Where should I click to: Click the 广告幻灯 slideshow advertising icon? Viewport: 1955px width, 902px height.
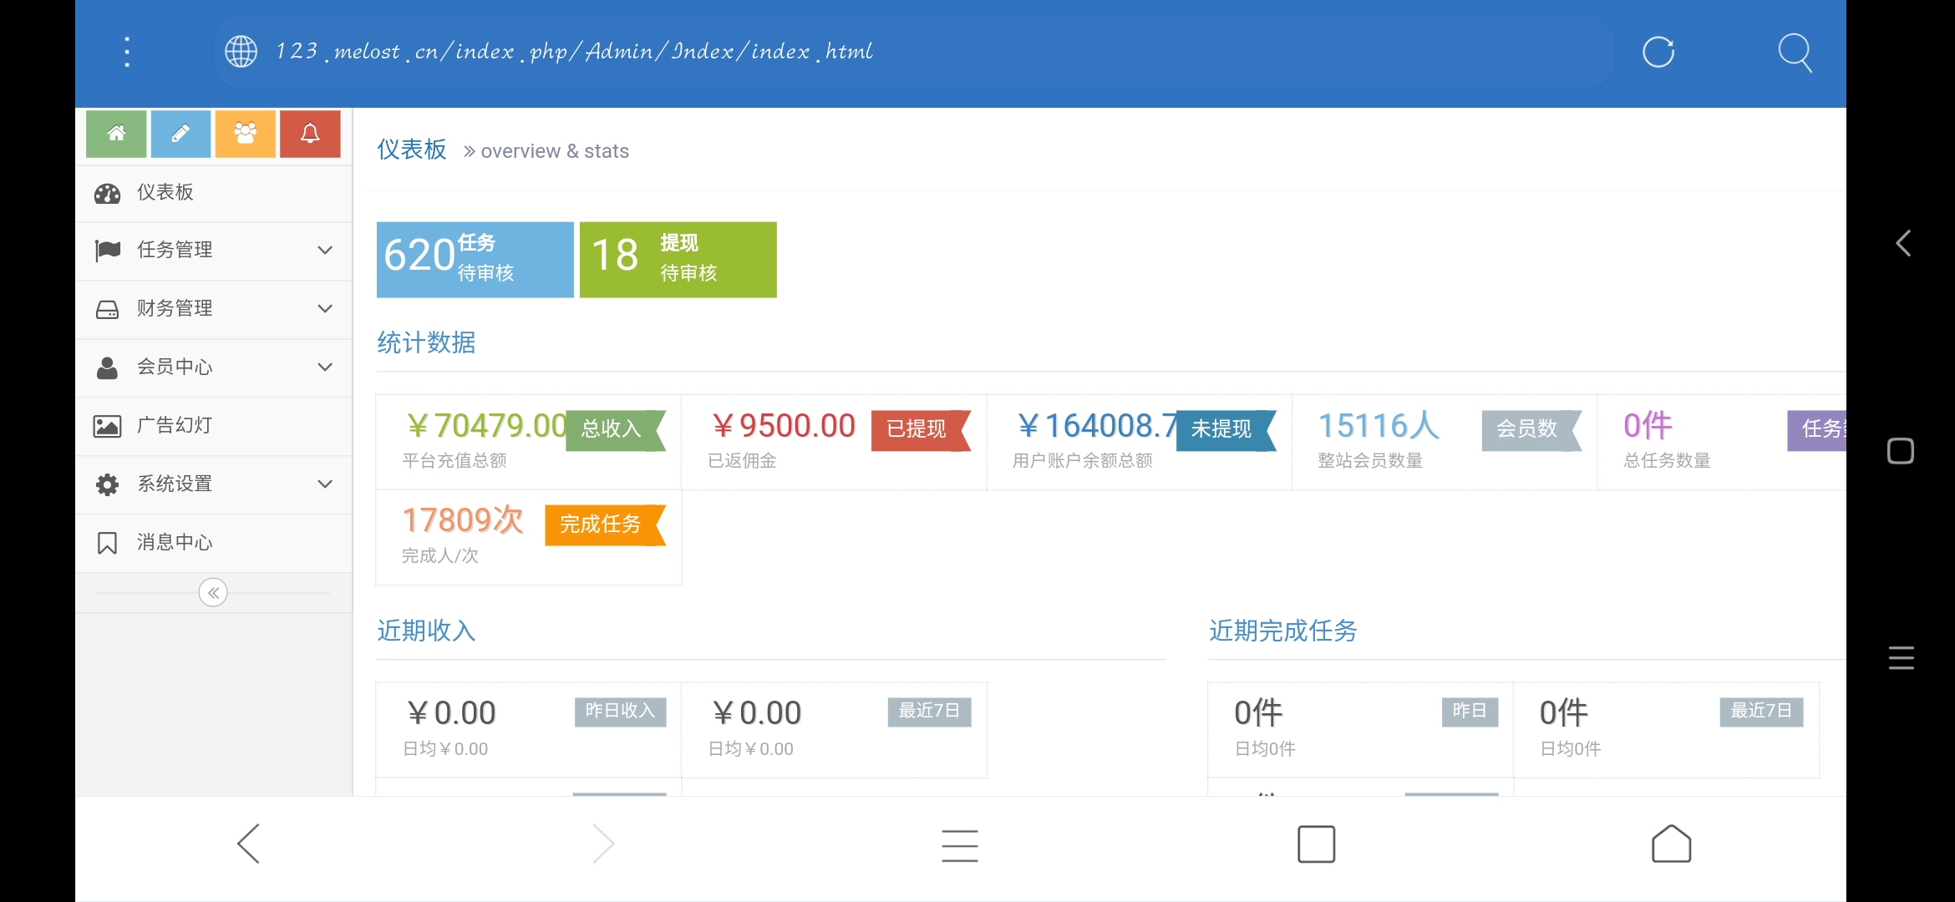click(x=109, y=425)
